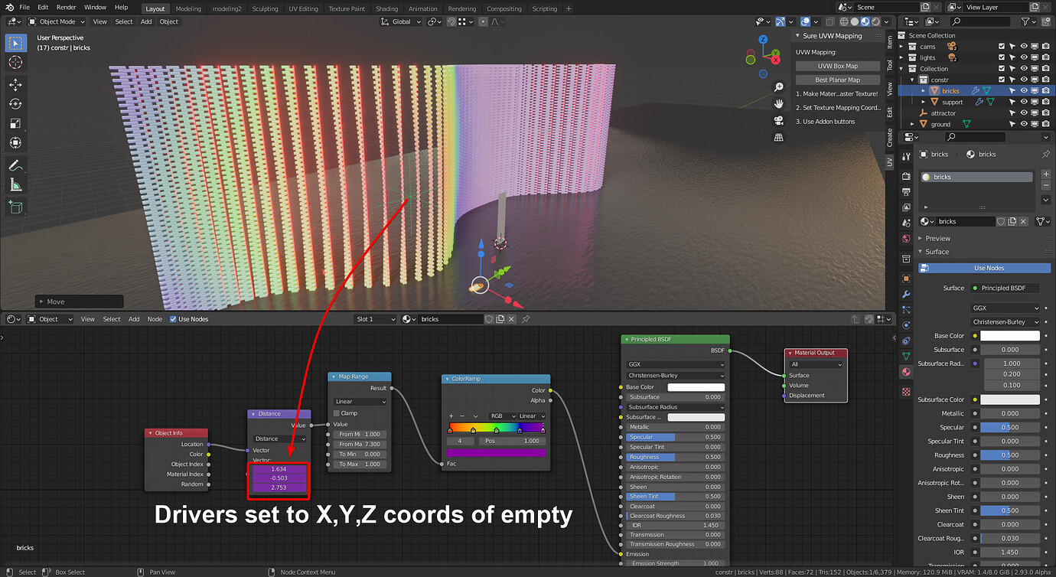Click the Best Planar Map button
1056x577 pixels.
(838, 80)
